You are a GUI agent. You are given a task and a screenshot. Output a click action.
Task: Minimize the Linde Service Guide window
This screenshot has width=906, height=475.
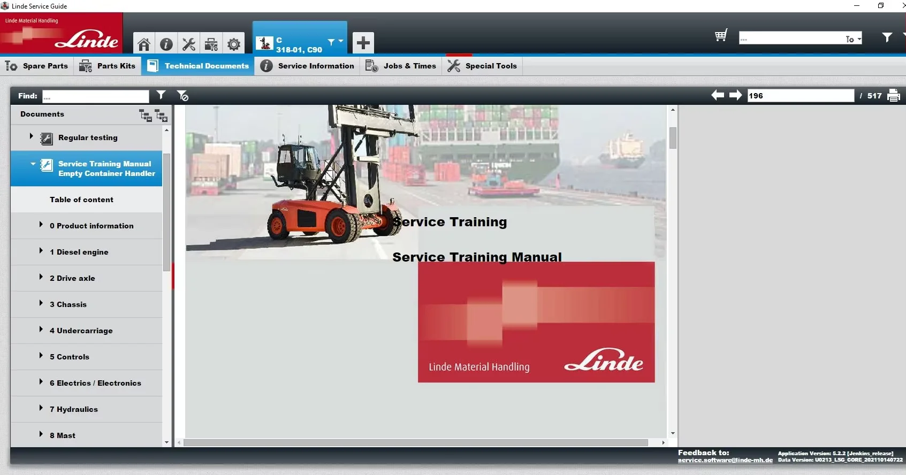[x=857, y=5]
